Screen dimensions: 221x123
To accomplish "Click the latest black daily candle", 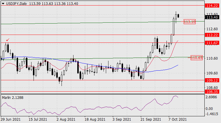I will 178,16.
